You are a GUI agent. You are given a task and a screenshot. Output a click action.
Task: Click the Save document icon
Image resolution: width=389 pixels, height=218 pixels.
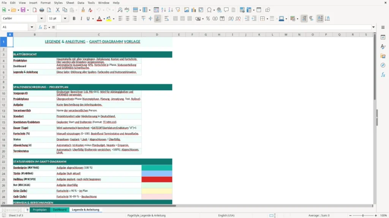click(x=23, y=10)
